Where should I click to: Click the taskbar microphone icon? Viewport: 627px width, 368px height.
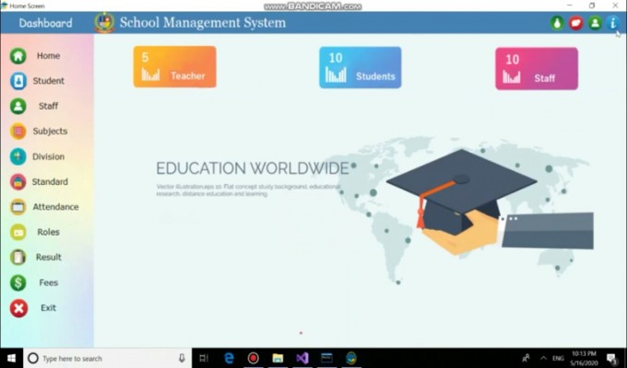click(x=182, y=359)
